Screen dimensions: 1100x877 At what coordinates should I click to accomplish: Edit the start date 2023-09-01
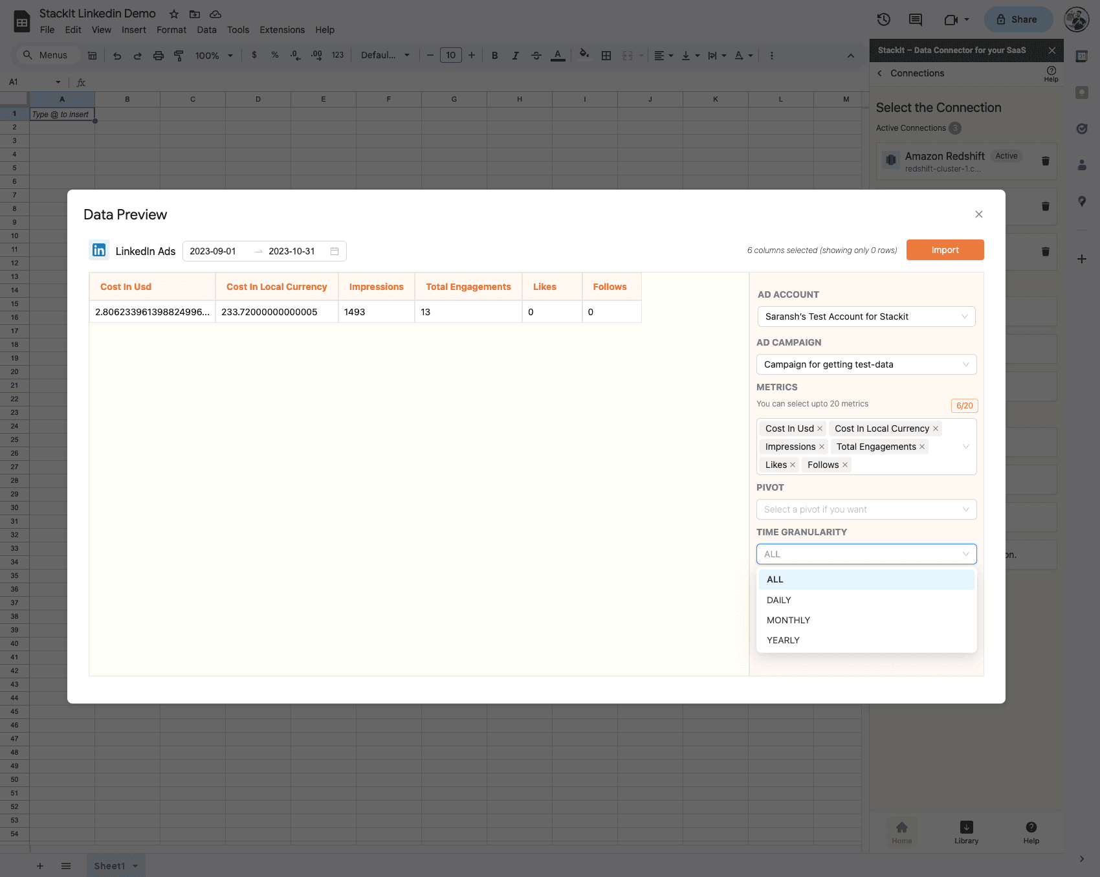click(x=213, y=251)
